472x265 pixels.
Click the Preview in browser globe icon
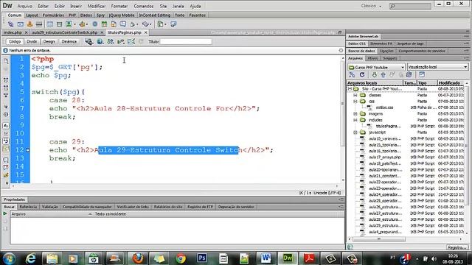coord(100,41)
